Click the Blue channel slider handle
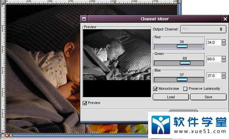 [x=182, y=79]
